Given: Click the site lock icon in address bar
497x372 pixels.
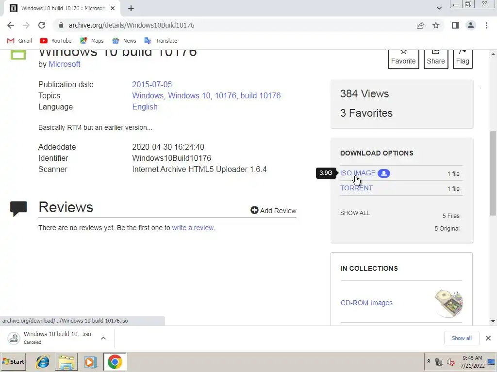Looking at the screenshot, I should click(x=61, y=25).
